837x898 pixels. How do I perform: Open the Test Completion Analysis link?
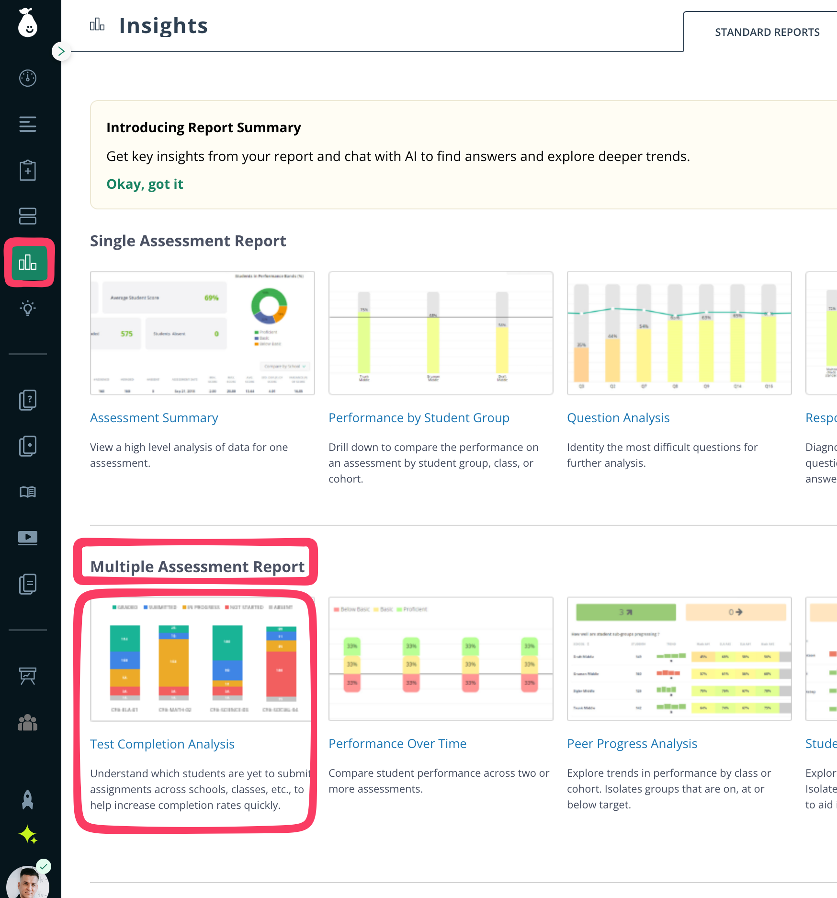tap(162, 744)
